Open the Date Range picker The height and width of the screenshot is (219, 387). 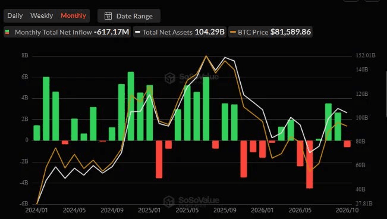click(129, 16)
